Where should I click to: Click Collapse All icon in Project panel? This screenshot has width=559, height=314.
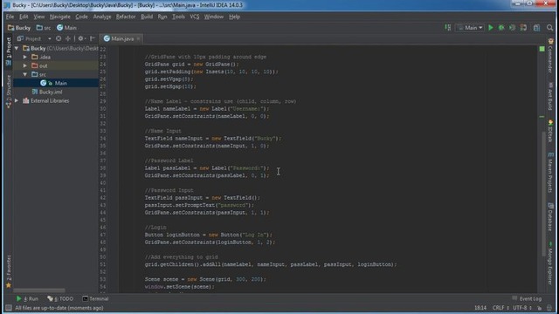tap(68, 38)
